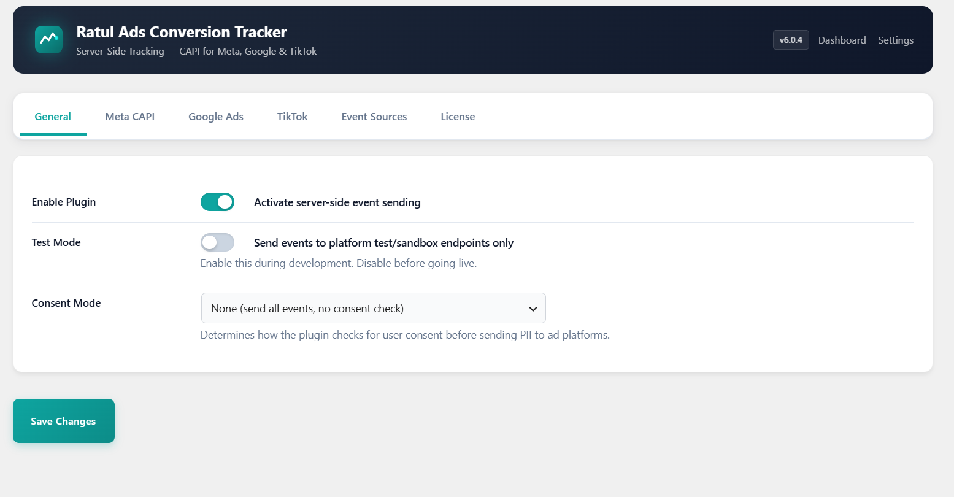The height and width of the screenshot is (497, 954).
Task: Click 'Enable this during development' help text
Action: 339,263
